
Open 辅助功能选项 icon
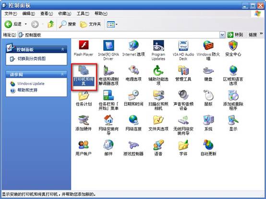[158, 75]
